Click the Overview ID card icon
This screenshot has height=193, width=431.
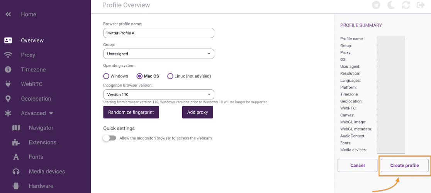[x=8, y=40]
